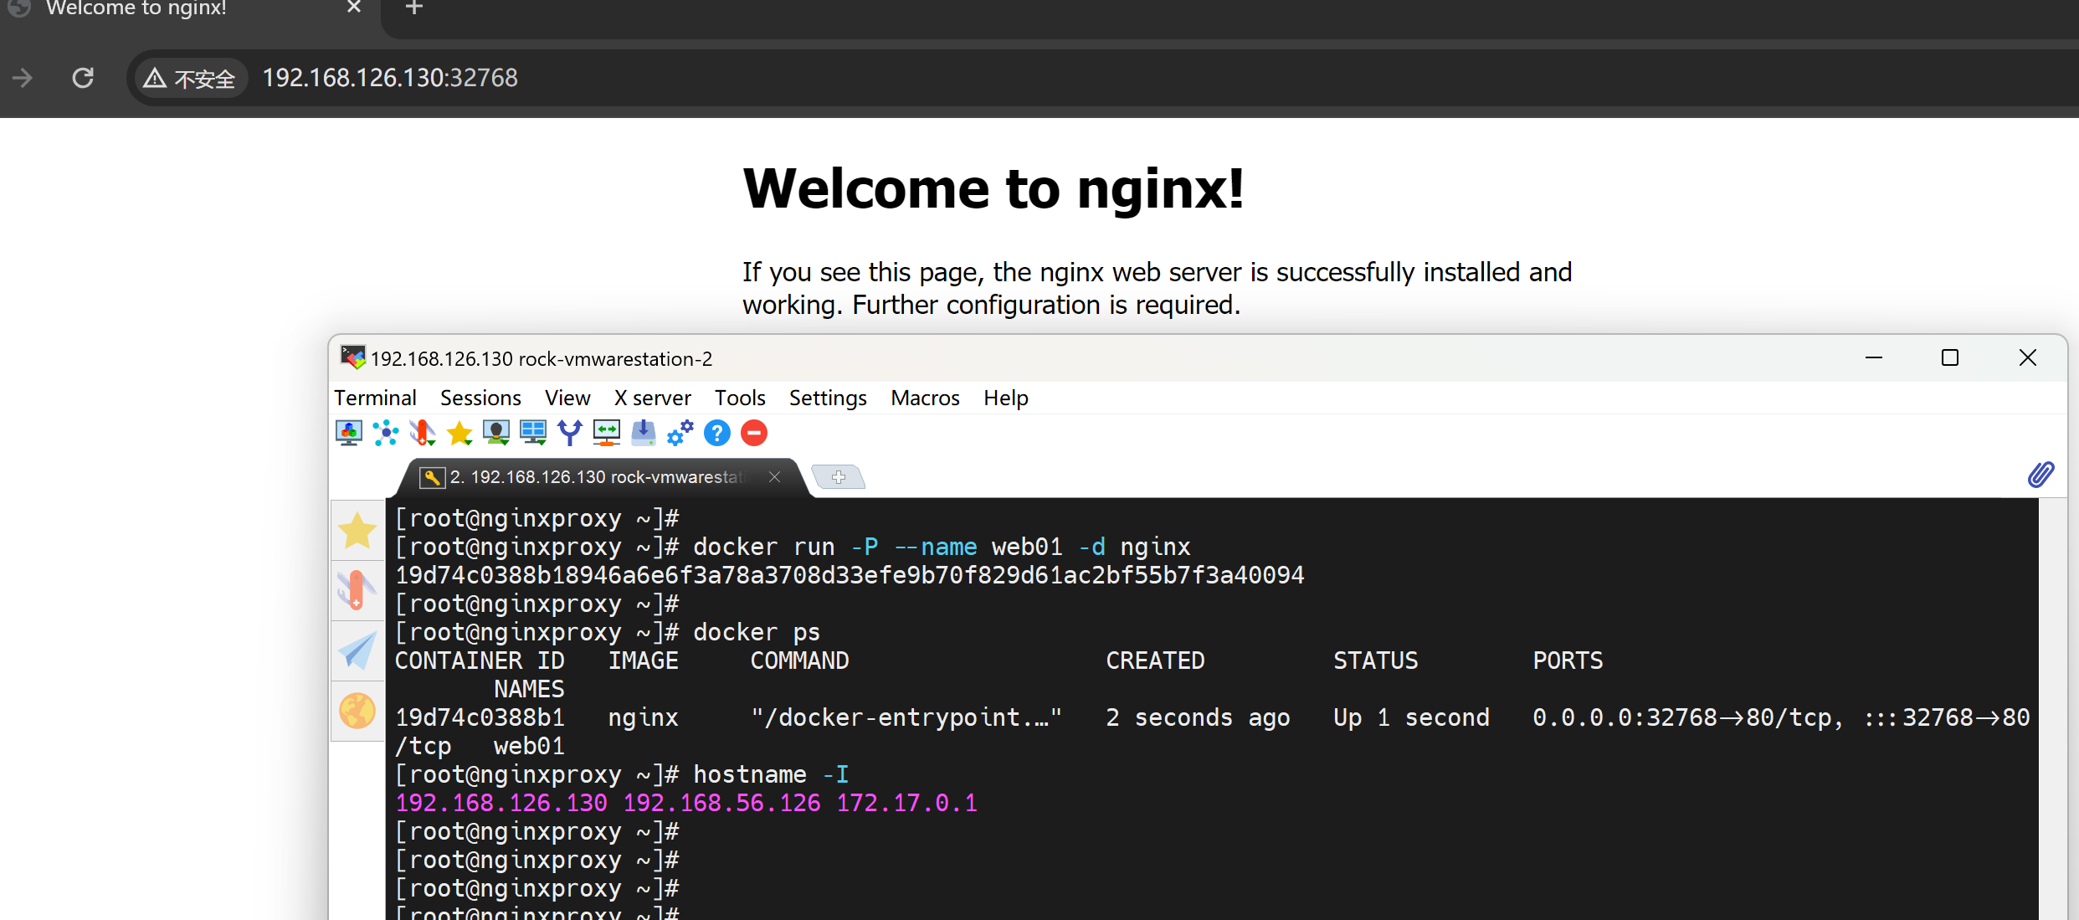Open Settings blue gears toolbar icon

point(680,433)
